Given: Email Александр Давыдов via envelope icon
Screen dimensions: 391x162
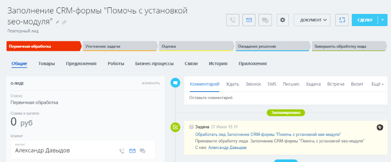Looking at the screenshot, I should [133, 151].
